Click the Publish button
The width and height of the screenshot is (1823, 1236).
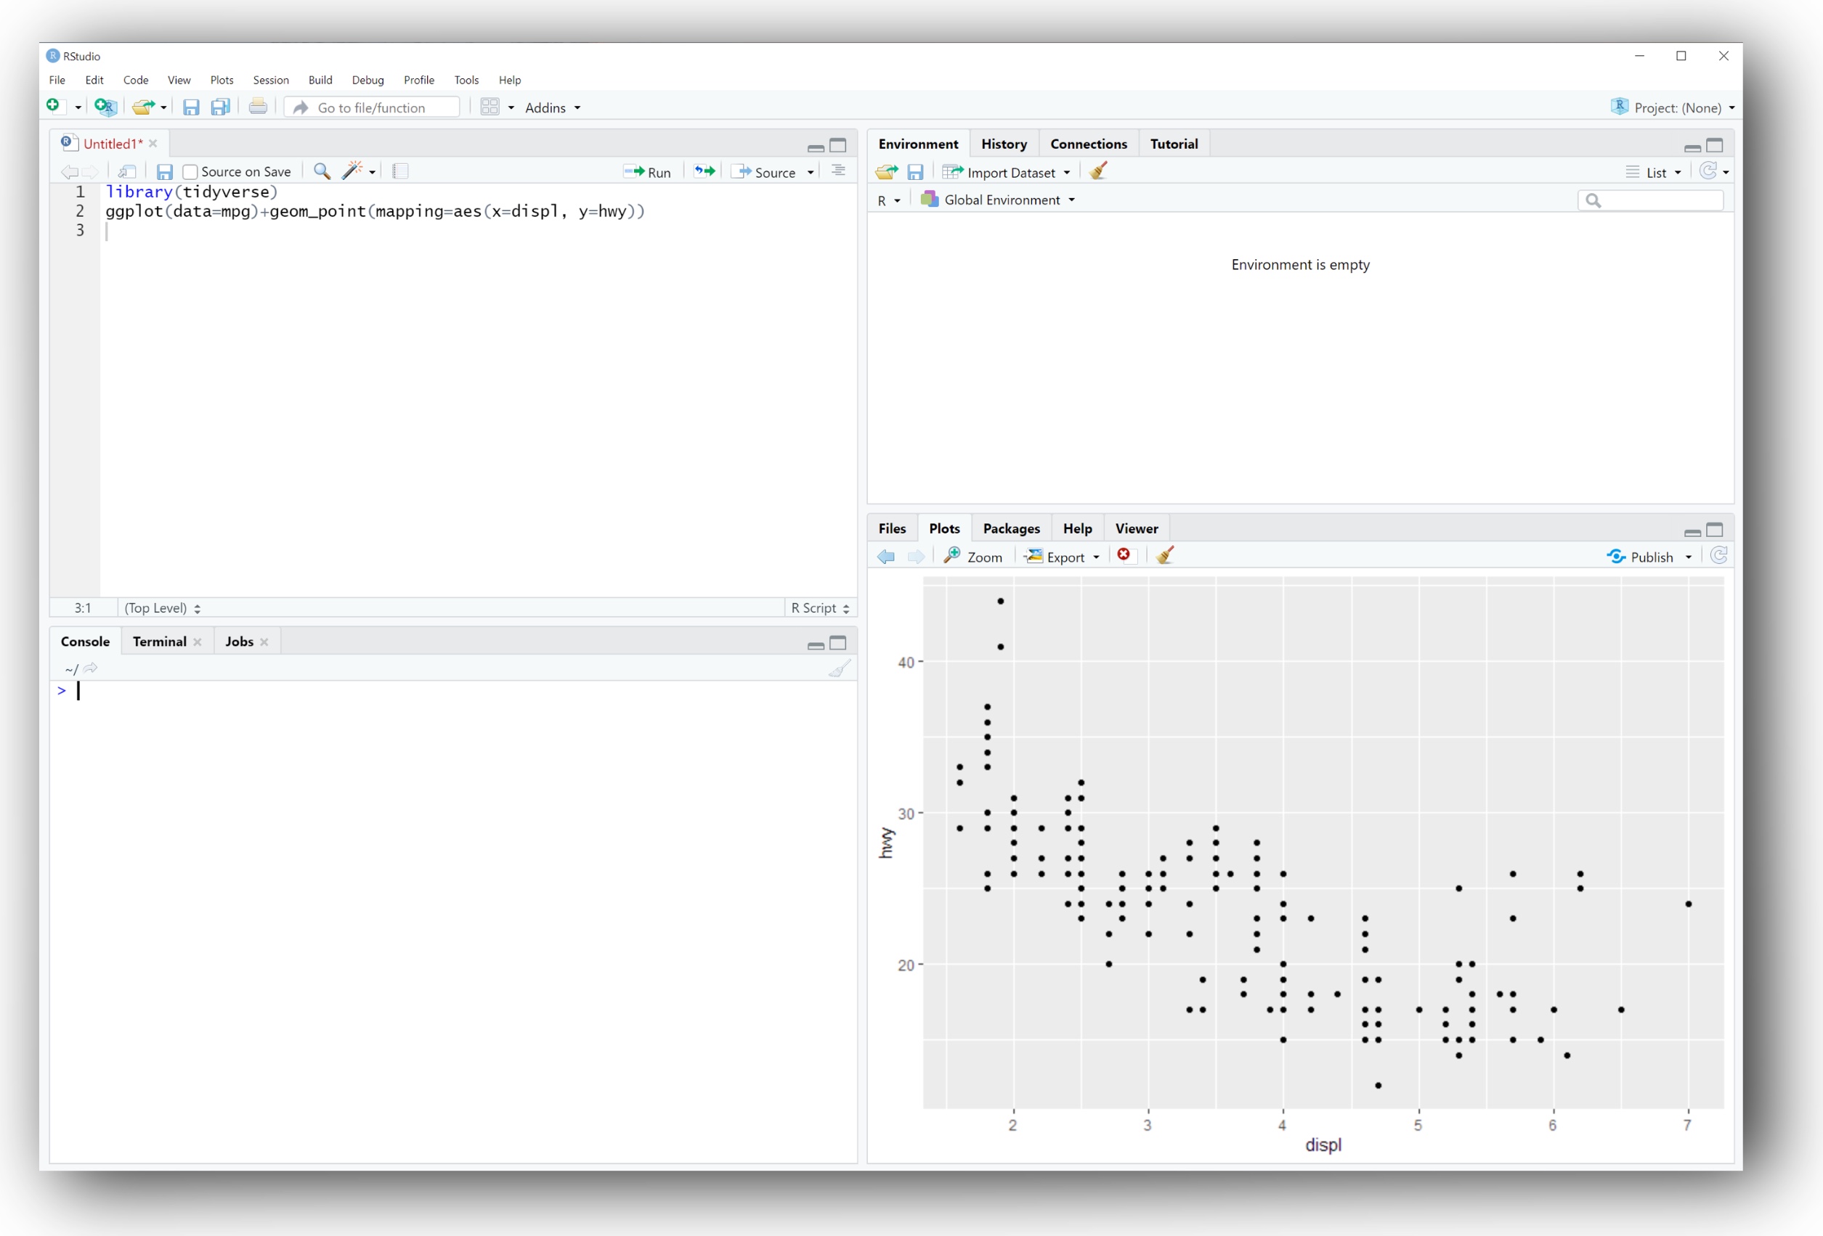click(1639, 557)
